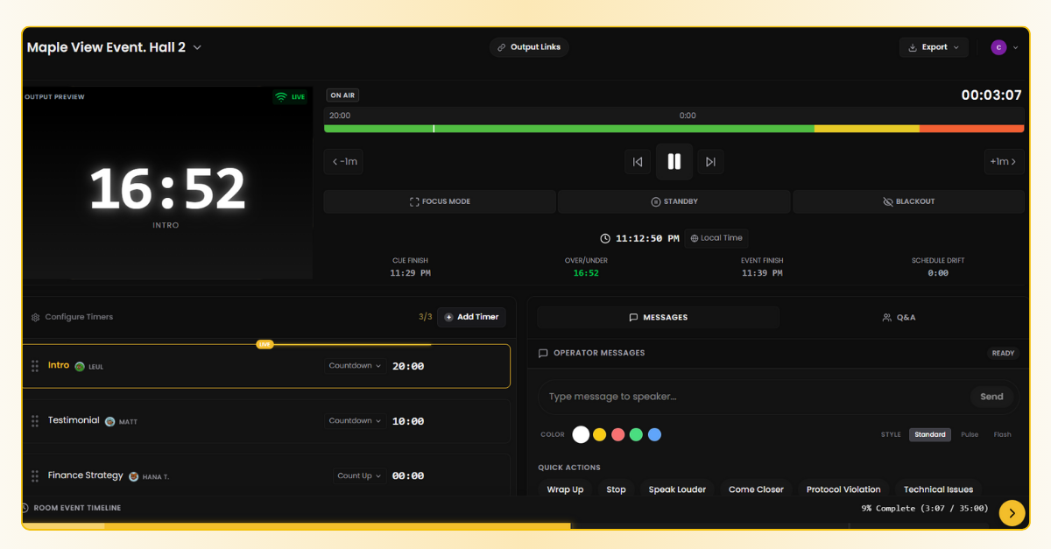This screenshot has width=1051, height=549.
Task: Open Output Links
Action: tap(528, 47)
